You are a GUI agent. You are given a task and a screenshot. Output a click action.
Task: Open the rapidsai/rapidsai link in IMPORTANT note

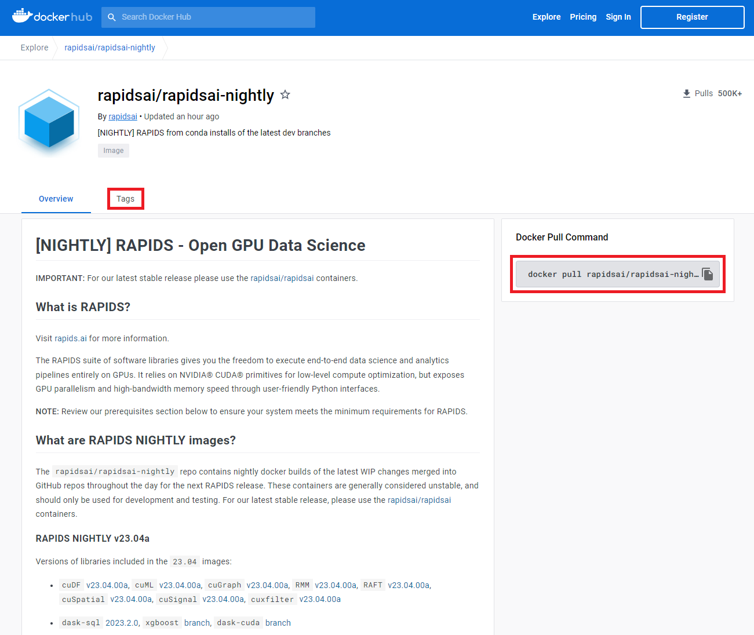282,278
